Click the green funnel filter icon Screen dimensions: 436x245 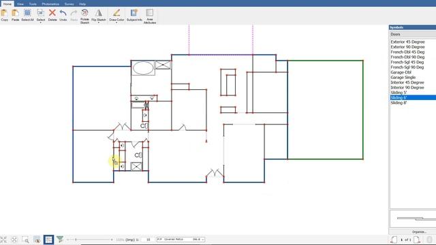point(60,239)
